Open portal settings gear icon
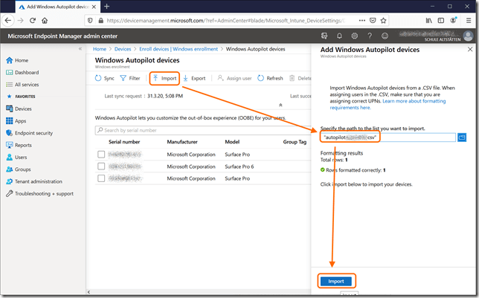The image size is (479, 298). (354, 36)
